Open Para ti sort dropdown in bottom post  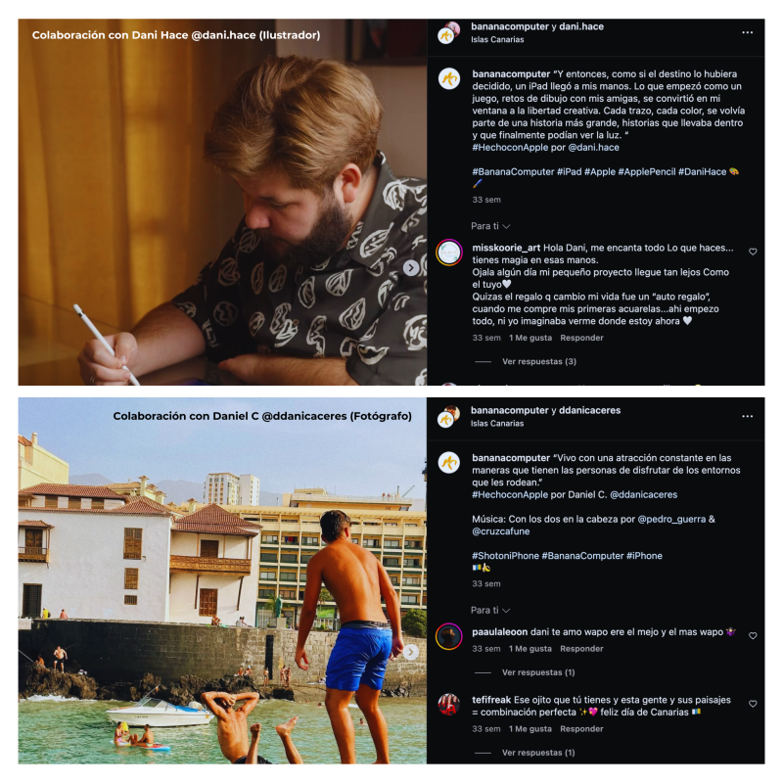tap(490, 610)
